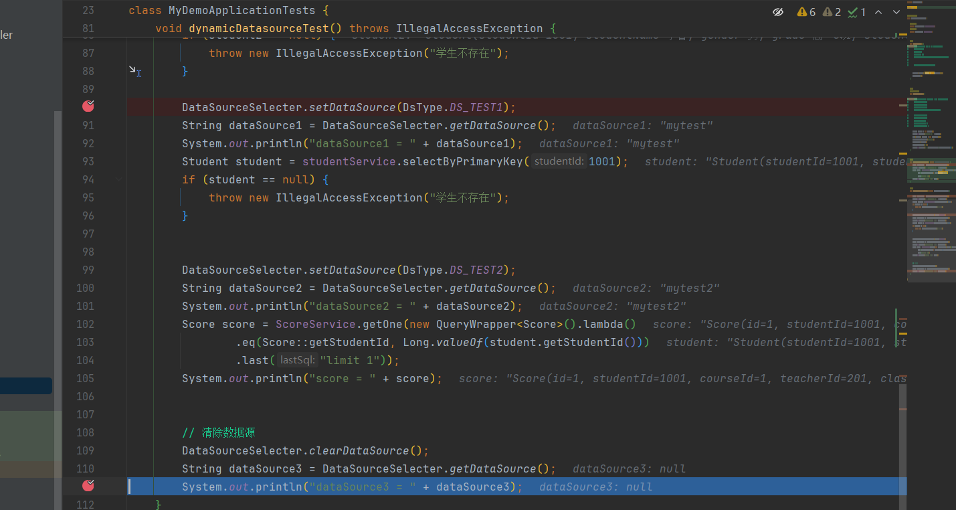
Task: Toggle the breakpoint on line 111
Action: 87,487
